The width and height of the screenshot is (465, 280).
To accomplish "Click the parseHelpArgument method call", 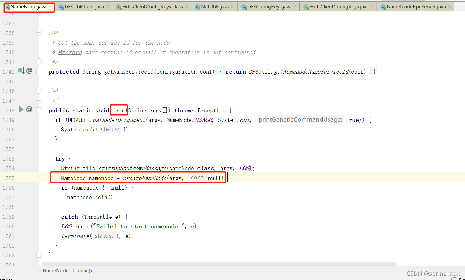I will pyautogui.click(x=119, y=120).
